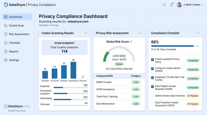Click the J. Smith profile avatar
This screenshot has height=115, width=207.
pyautogui.click(x=179, y=5)
